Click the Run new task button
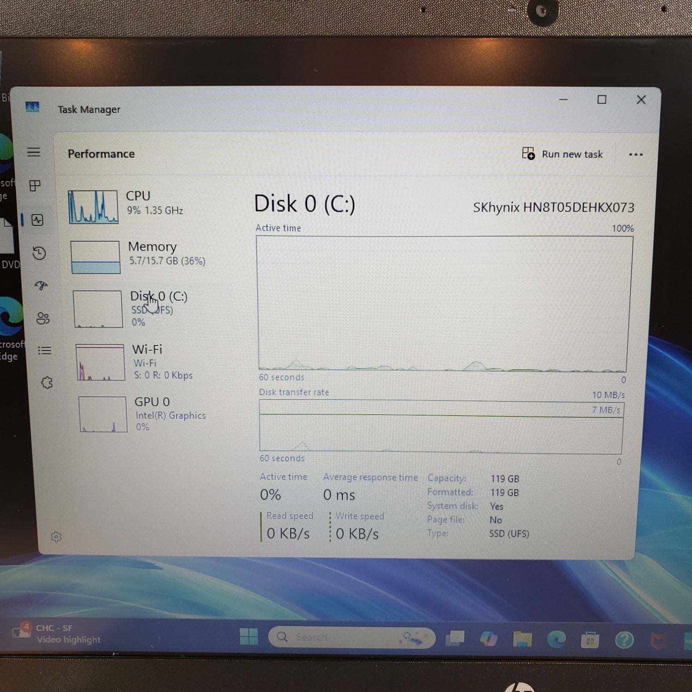This screenshot has width=692, height=692. click(562, 154)
